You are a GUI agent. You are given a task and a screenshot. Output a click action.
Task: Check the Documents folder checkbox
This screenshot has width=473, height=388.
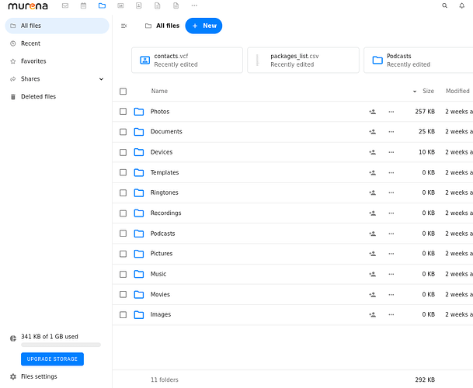coord(123,132)
